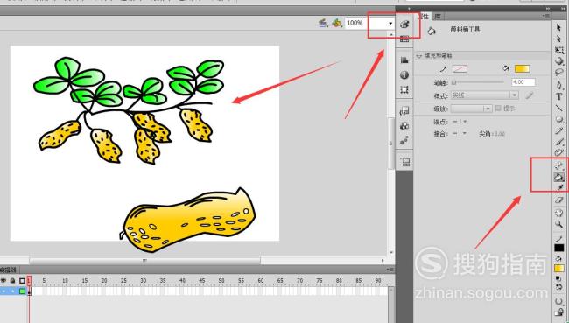Select the Lasso tool
569x323 pixels.
(558, 72)
